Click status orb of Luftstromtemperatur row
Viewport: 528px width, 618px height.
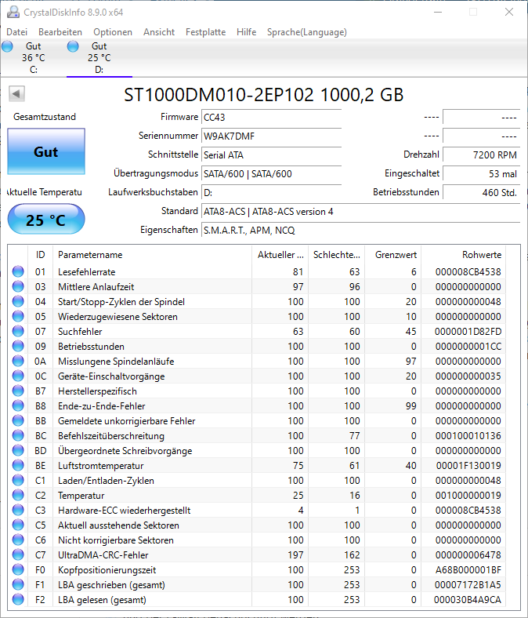point(18,466)
